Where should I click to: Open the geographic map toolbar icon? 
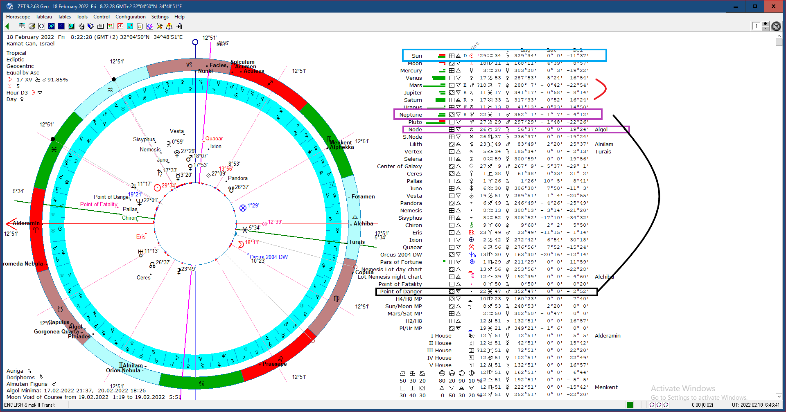click(x=71, y=26)
